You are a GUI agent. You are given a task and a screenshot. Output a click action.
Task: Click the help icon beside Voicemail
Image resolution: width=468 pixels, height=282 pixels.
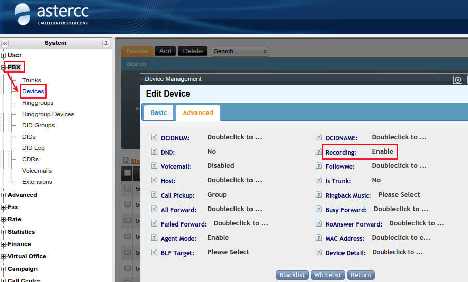[x=154, y=166]
